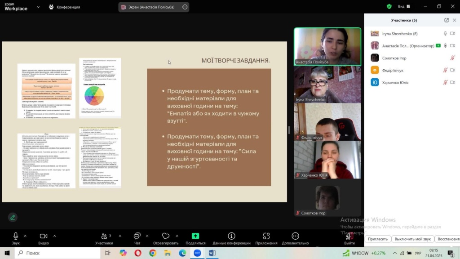Click the screen-sharing indicator beside Анастасія Пол..
Screen dimensions: 460x259
(x=438, y=45)
